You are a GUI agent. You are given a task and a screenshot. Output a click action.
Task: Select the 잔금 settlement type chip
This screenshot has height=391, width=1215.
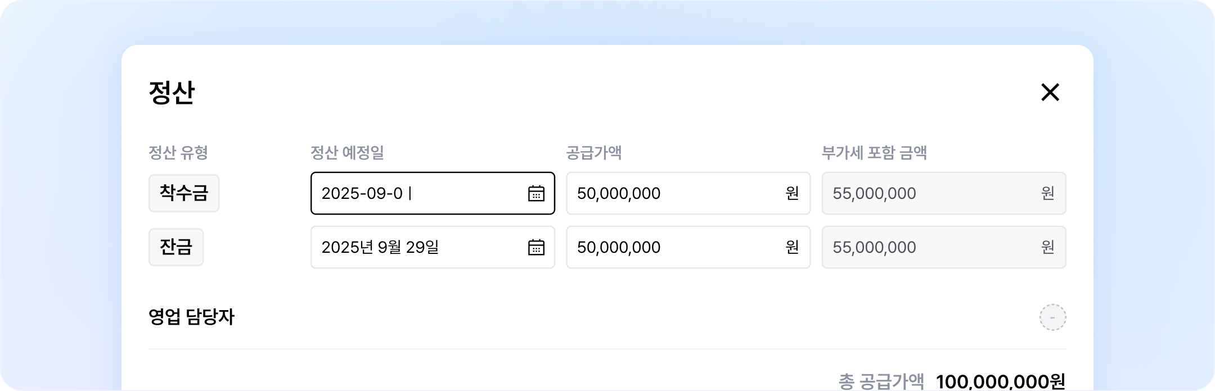click(x=176, y=247)
